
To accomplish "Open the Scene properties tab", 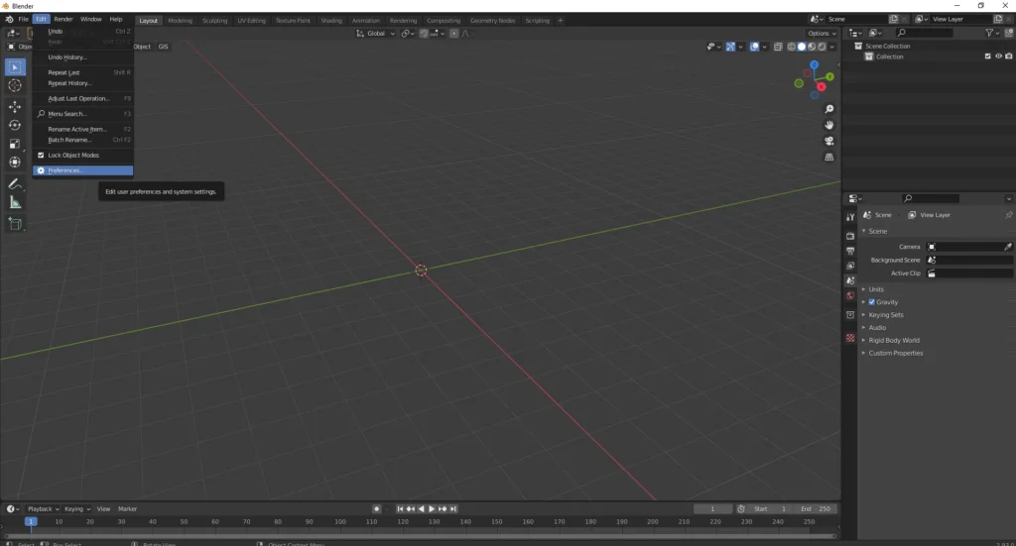I will pyautogui.click(x=850, y=280).
